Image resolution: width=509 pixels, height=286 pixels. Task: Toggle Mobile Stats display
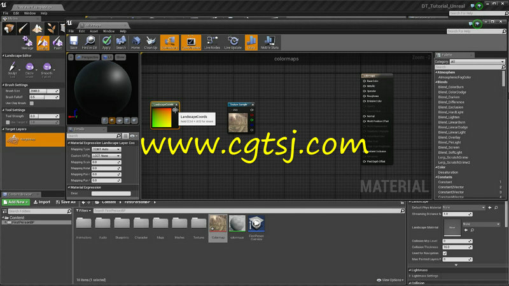270,43
